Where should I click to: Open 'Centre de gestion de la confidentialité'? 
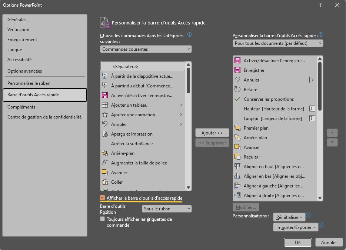point(44,117)
